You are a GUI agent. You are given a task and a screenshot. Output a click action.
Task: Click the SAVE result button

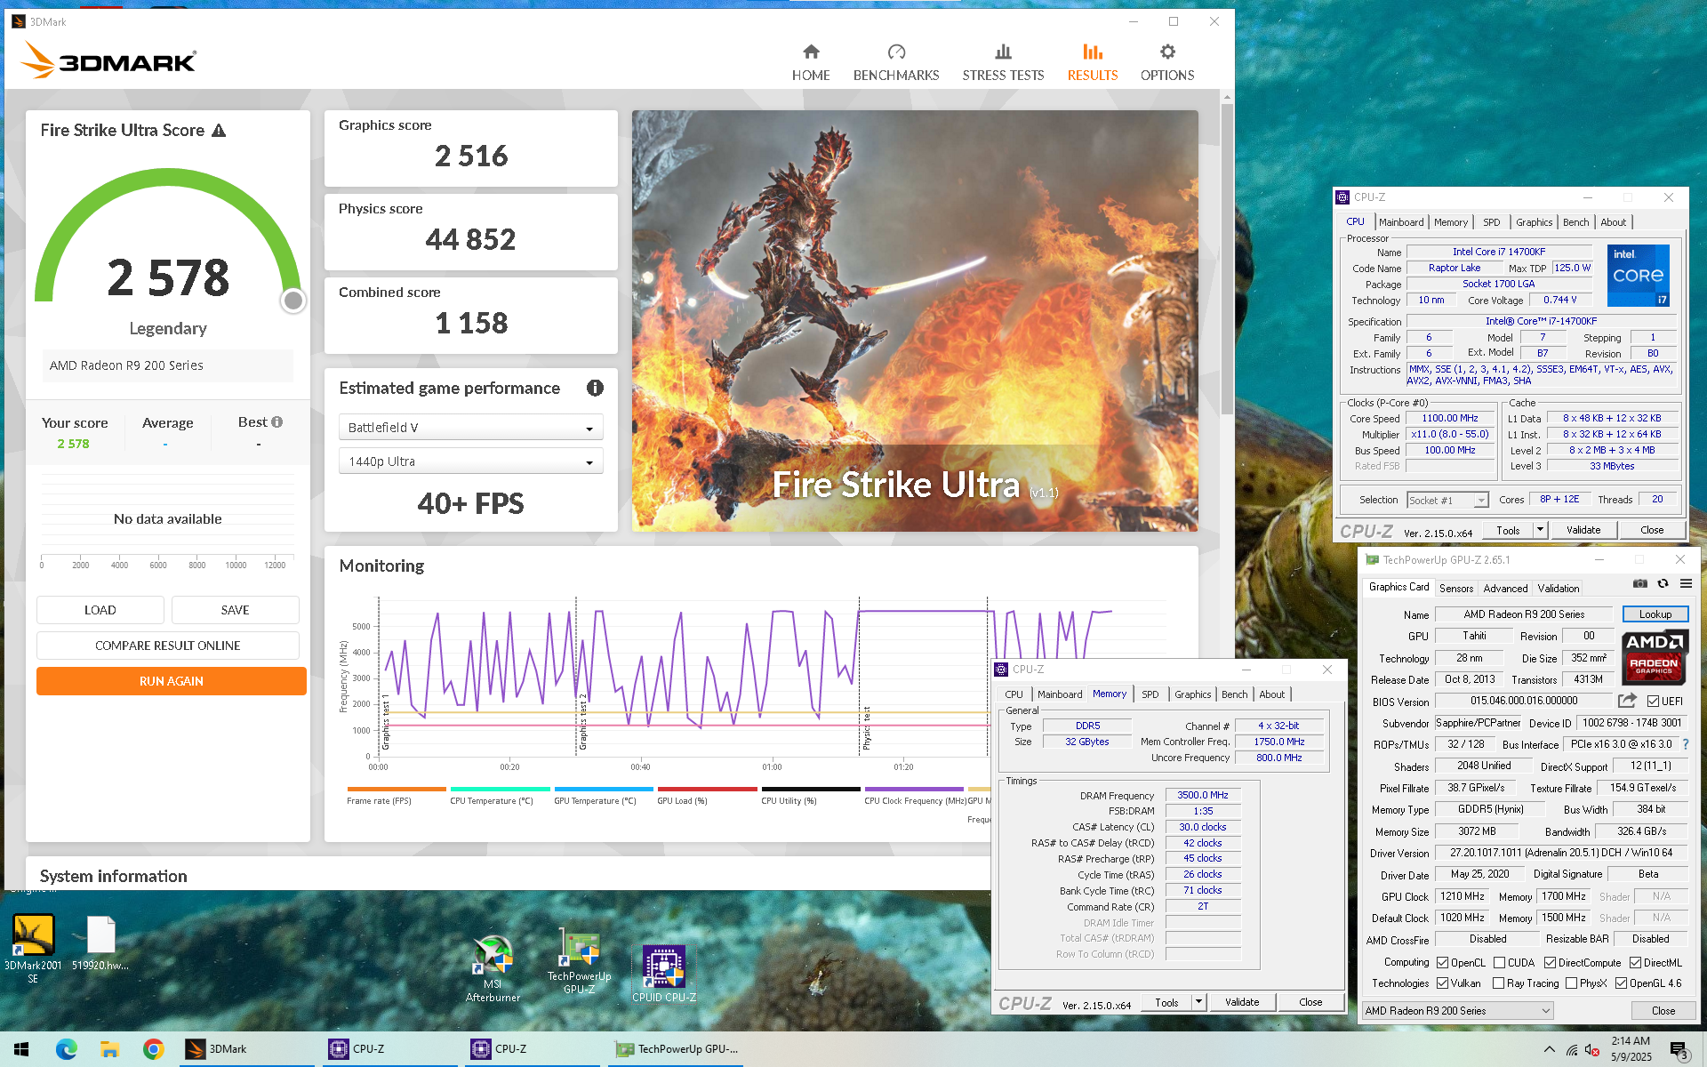pos(235,610)
